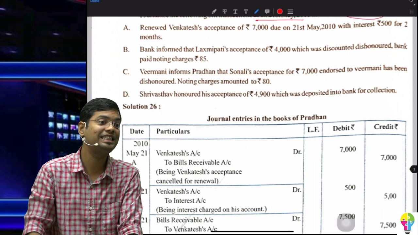The width and height of the screenshot is (418, 235).
Task: Click the page 2 indicator tab
Action: tap(414, 169)
